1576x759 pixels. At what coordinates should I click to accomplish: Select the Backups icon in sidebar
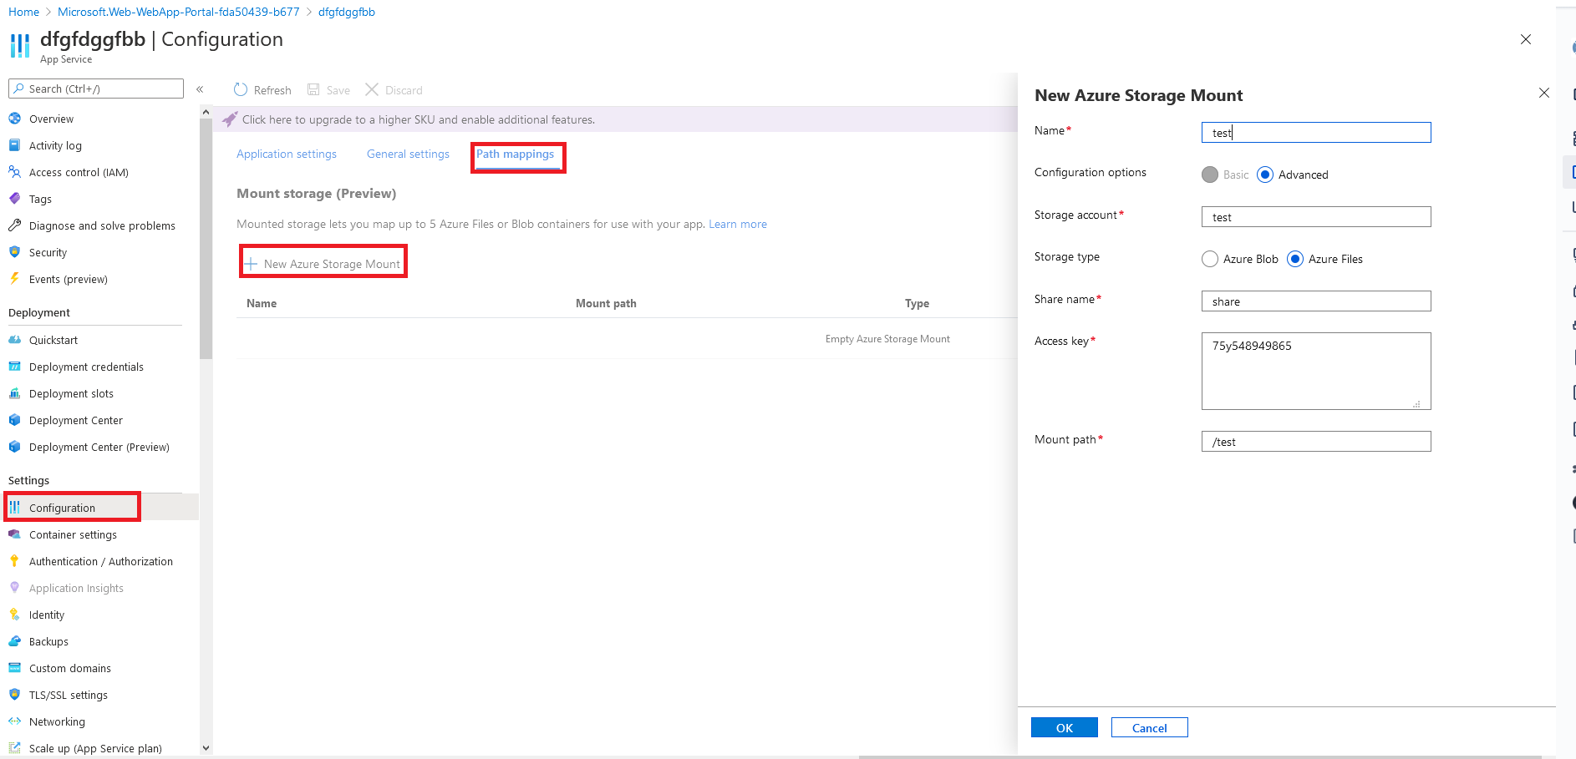tap(15, 641)
